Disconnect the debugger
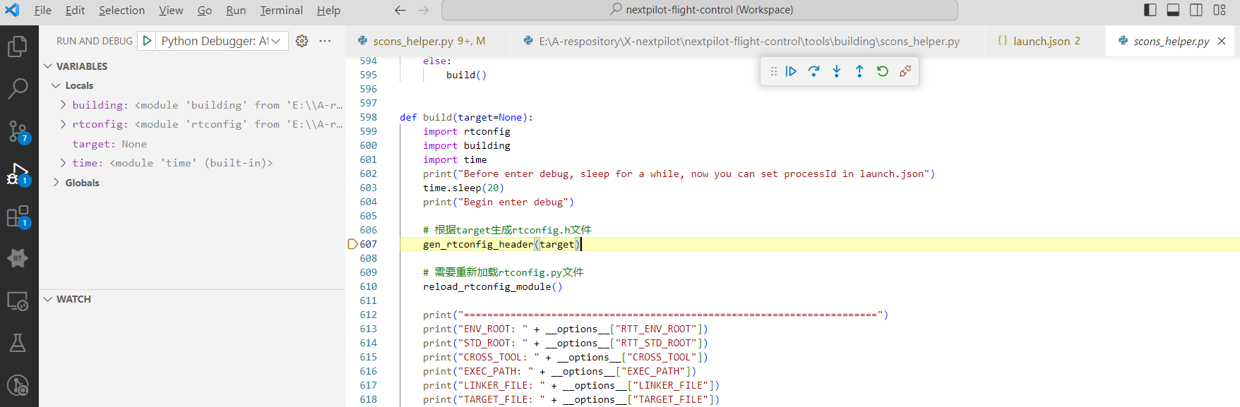1240x407 pixels. coord(905,71)
